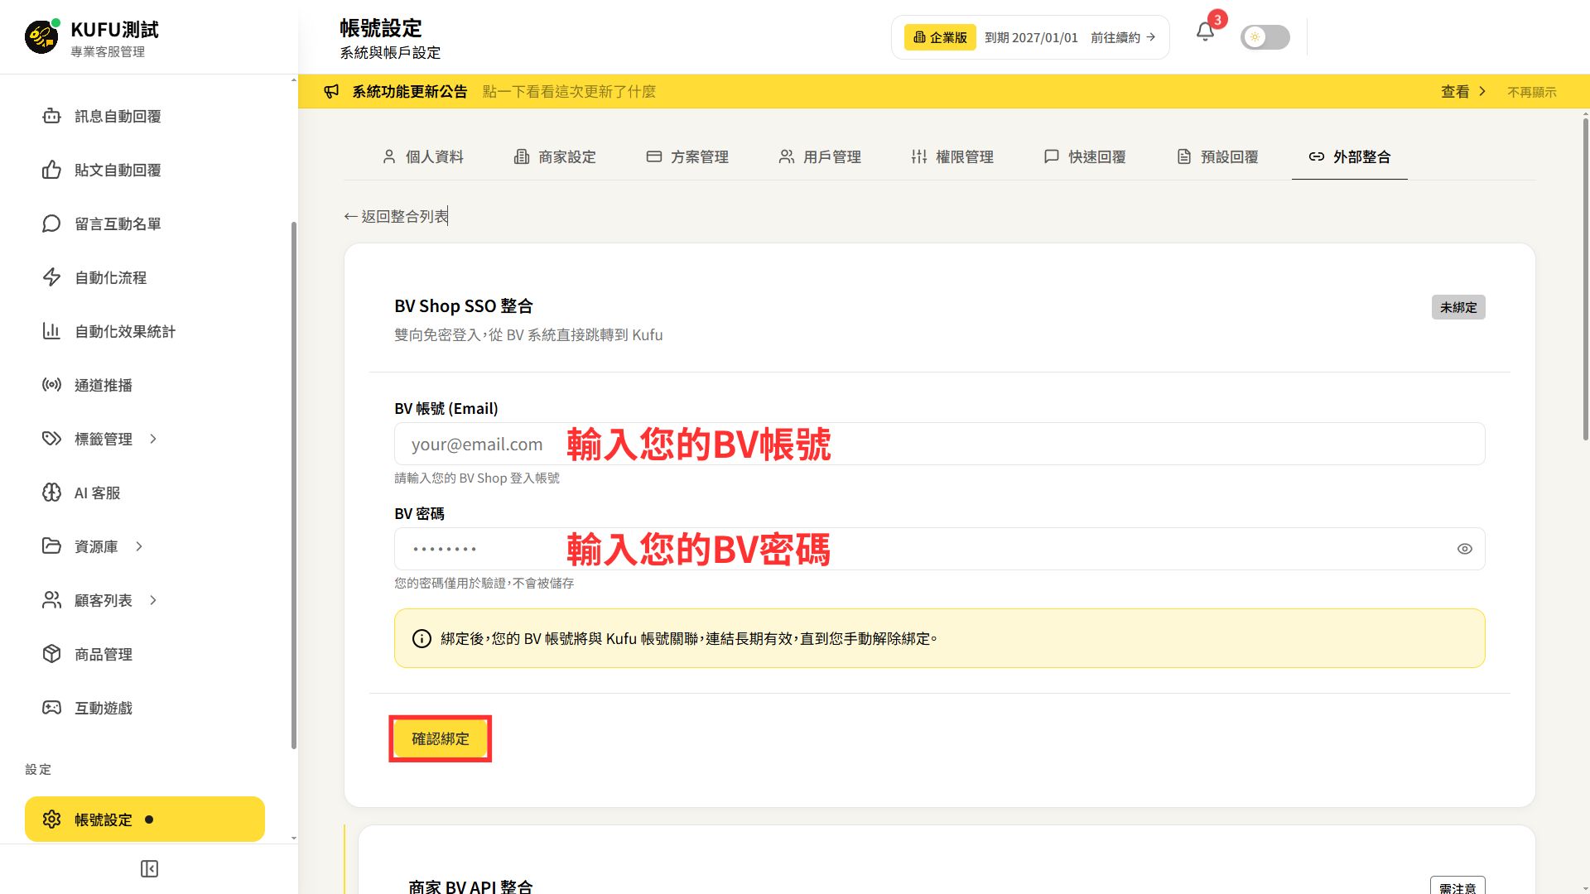The width and height of the screenshot is (1590, 894).
Task: Click the 需注意 badge
Action: point(1457,887)
